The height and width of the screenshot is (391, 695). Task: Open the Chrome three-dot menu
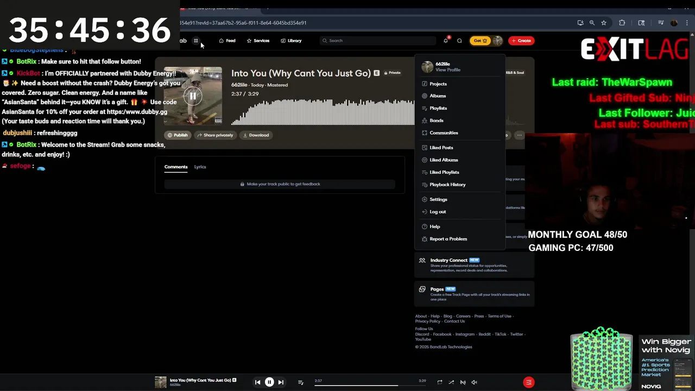[686, 23]
